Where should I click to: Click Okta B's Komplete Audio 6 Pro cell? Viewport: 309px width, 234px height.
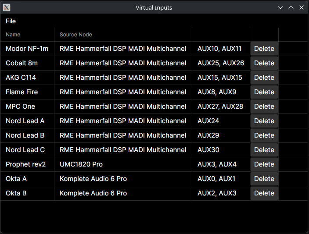tap(123, 193)
